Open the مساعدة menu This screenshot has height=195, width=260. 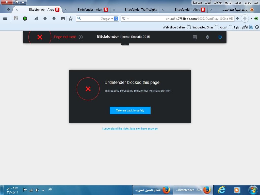(197, 3)
